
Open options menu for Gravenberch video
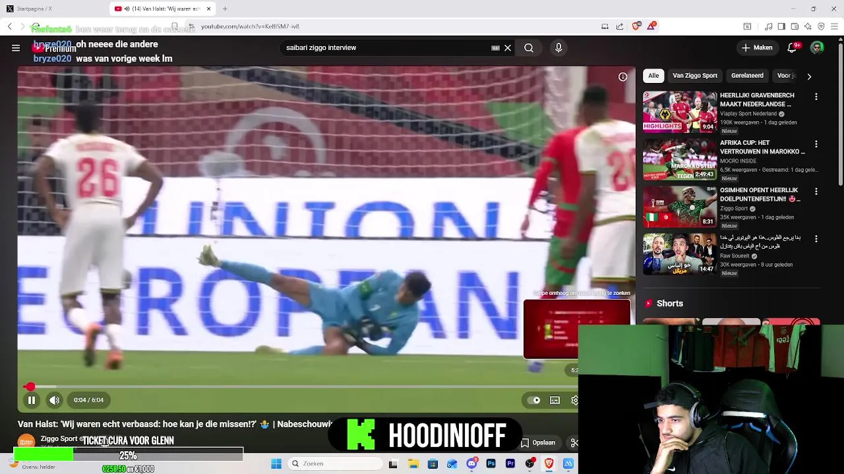[x=816, y=97]
